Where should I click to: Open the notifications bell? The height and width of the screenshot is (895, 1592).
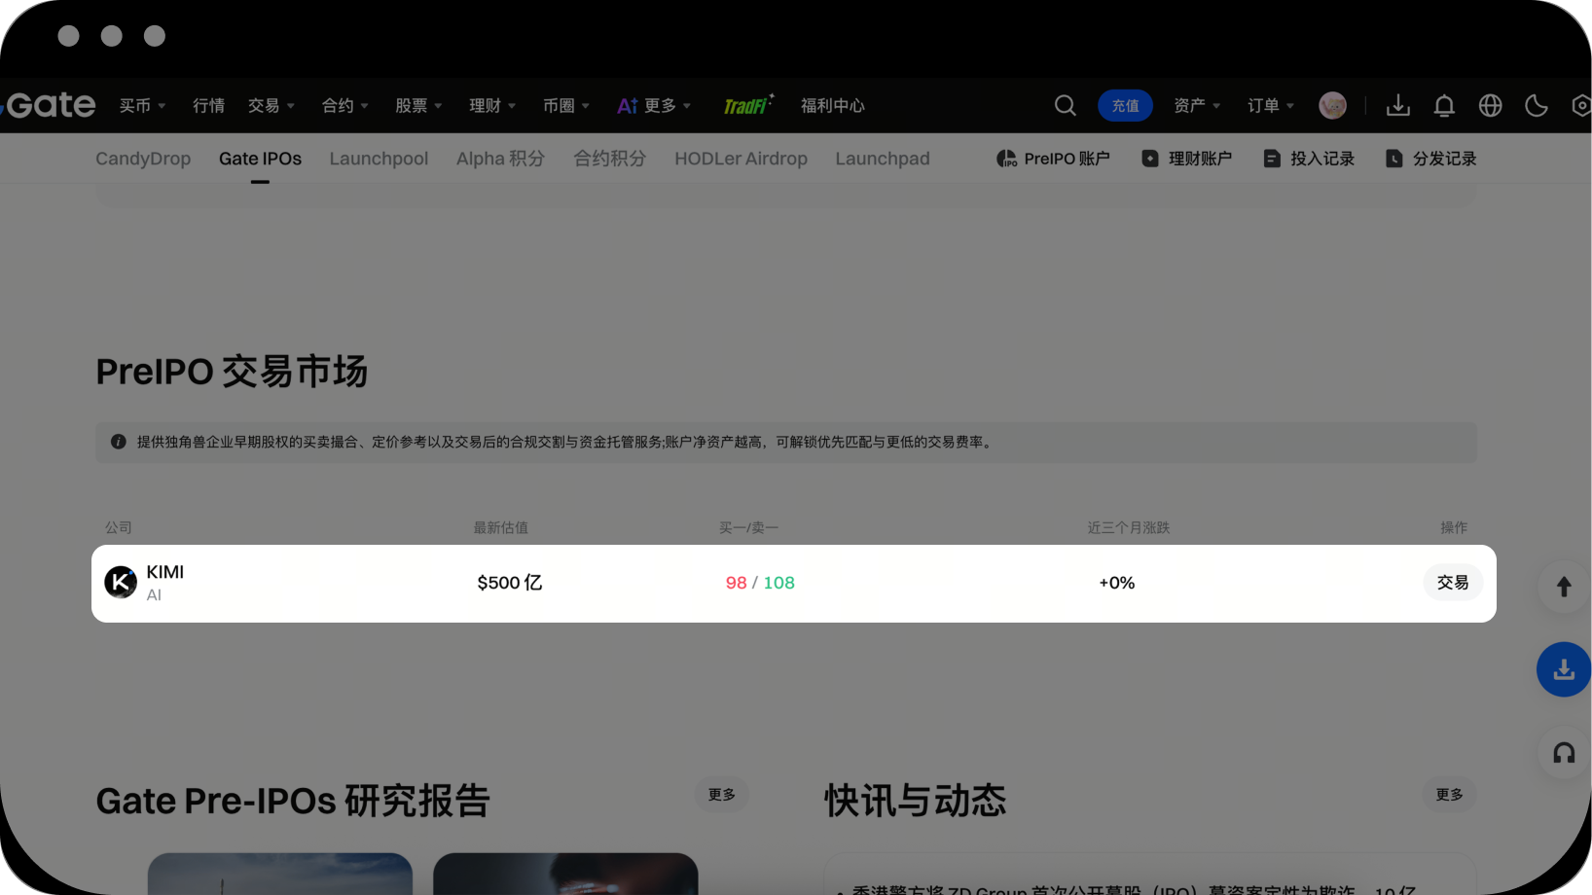(x=1444, y=105)
